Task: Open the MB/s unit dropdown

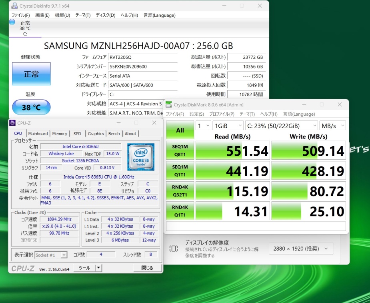Action: click(332, 126)
